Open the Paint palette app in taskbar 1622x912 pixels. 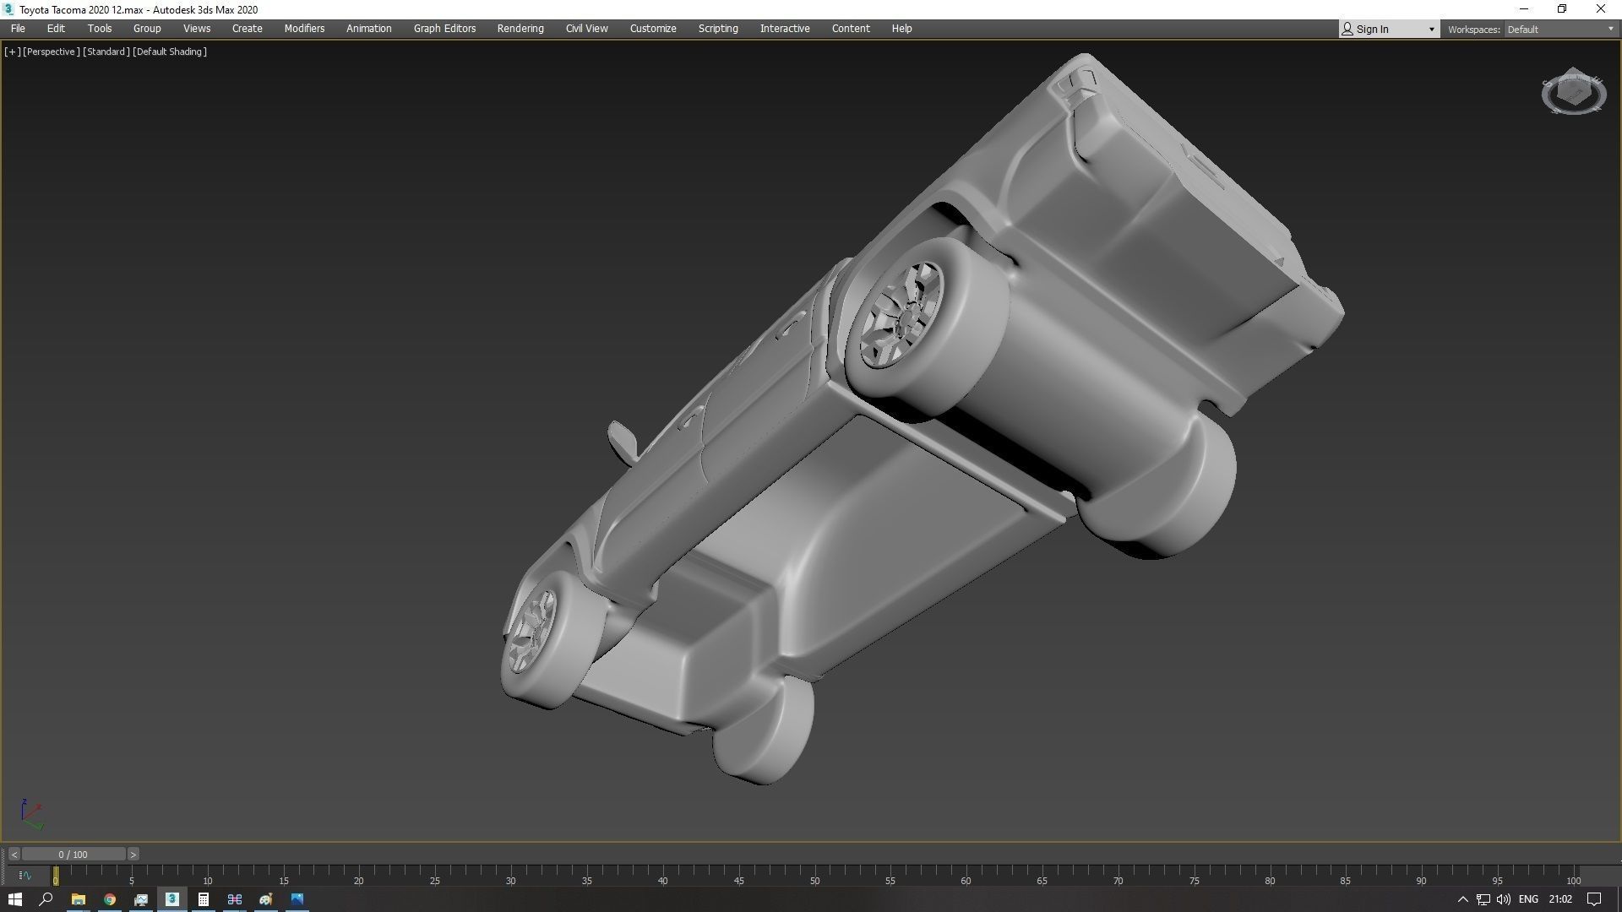click(x=265, y=899)
